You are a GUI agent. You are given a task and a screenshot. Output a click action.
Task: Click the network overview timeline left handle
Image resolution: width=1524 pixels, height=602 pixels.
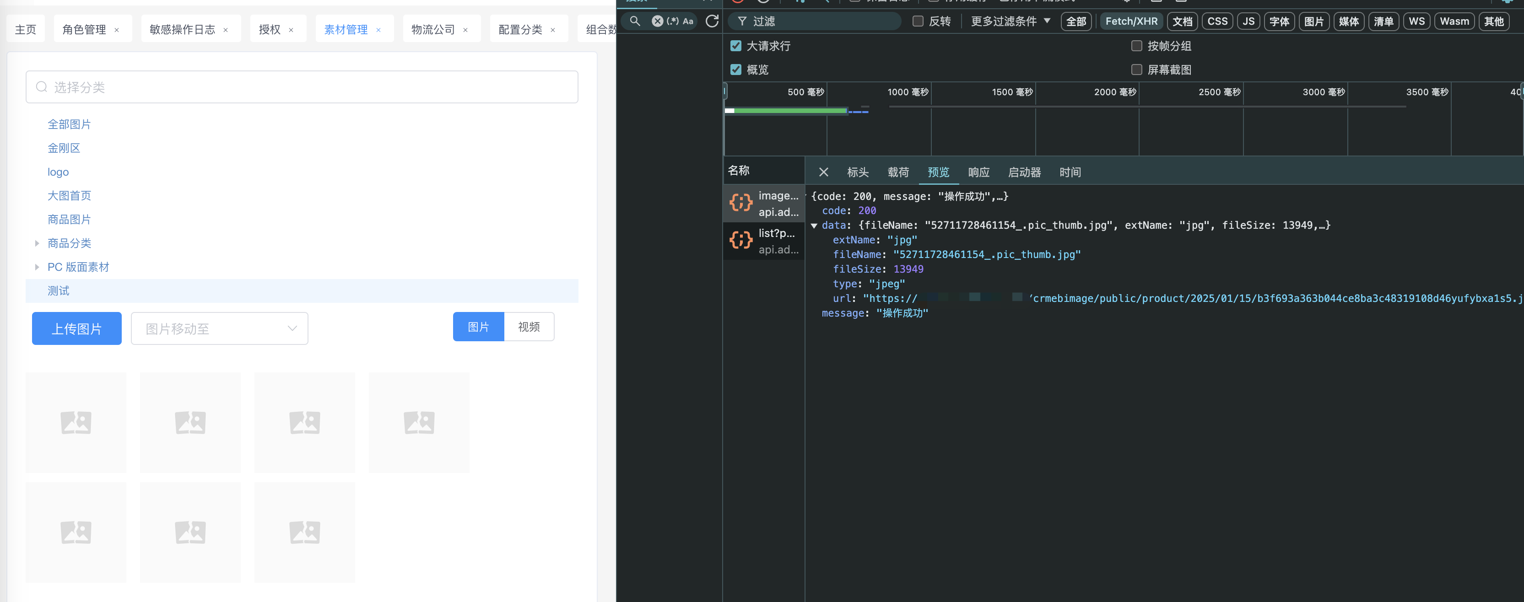pyautogui.click(x=725, y=91)
